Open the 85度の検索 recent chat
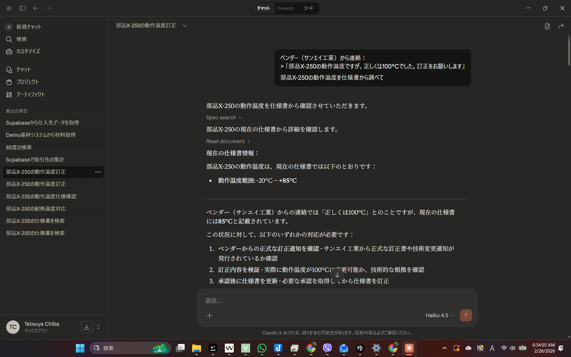 [19, 148]
